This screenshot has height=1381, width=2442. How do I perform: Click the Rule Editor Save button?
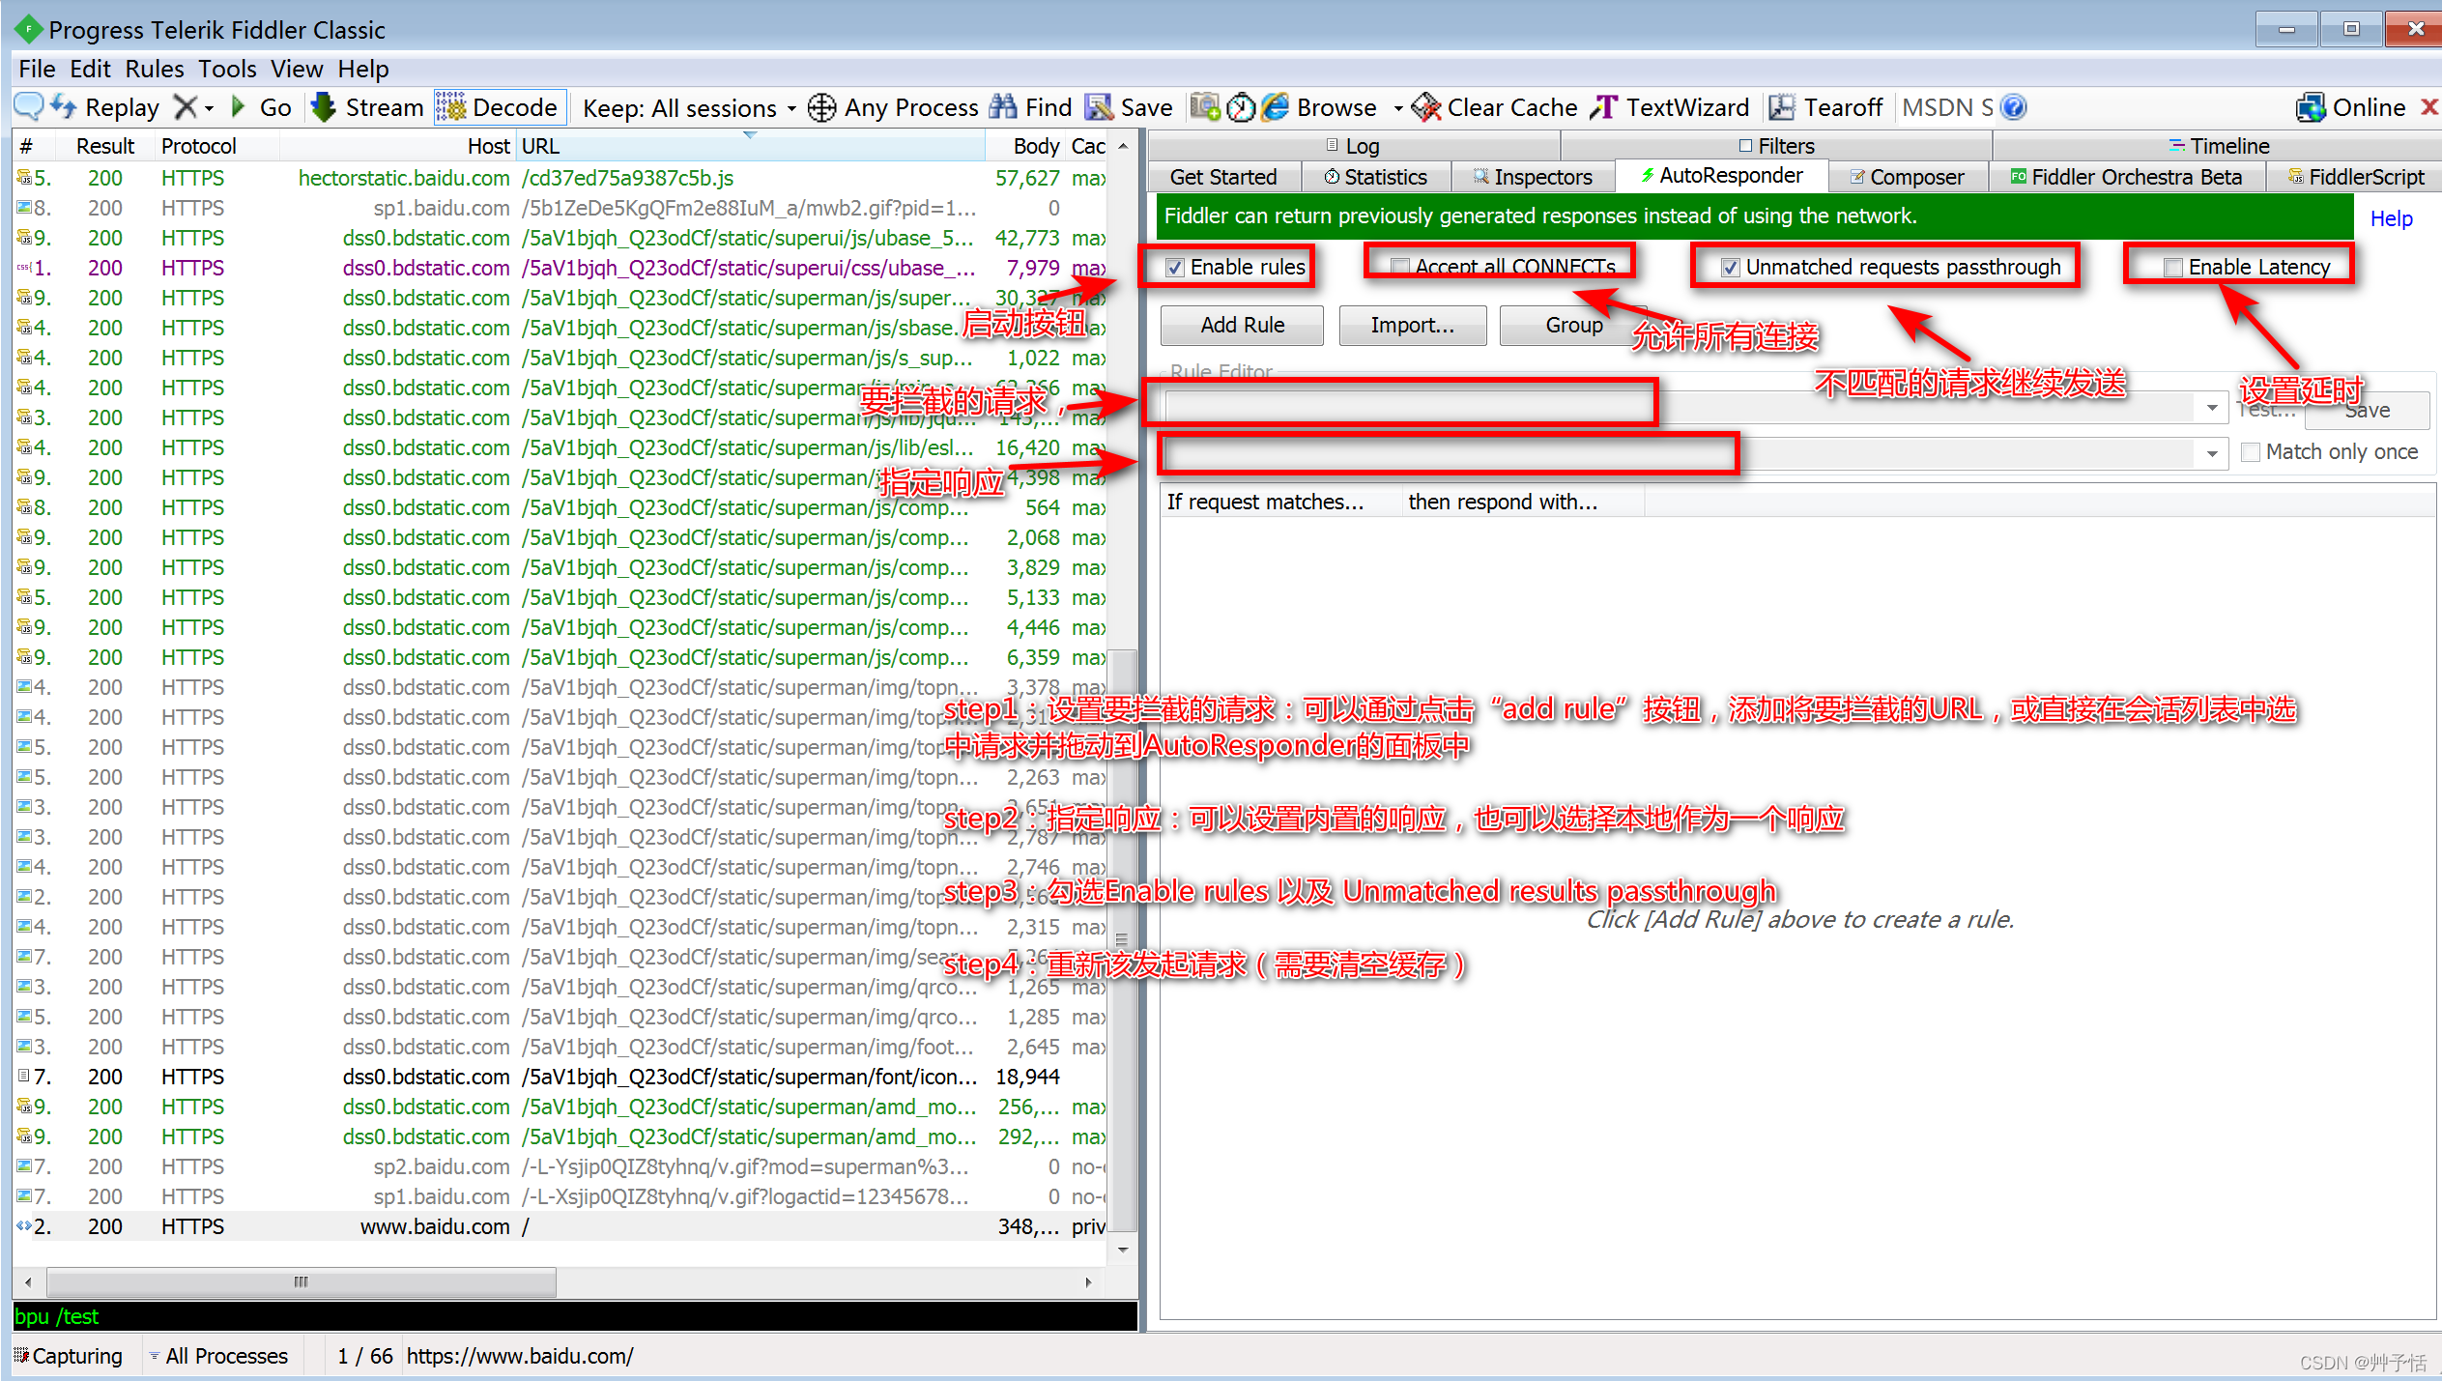pos(2367,410)
